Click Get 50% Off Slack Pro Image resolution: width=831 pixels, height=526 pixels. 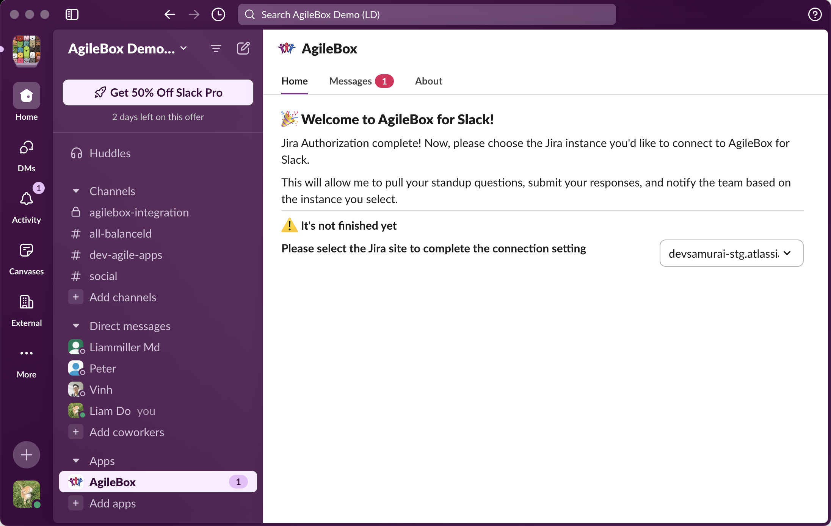(x=158, y=92)
